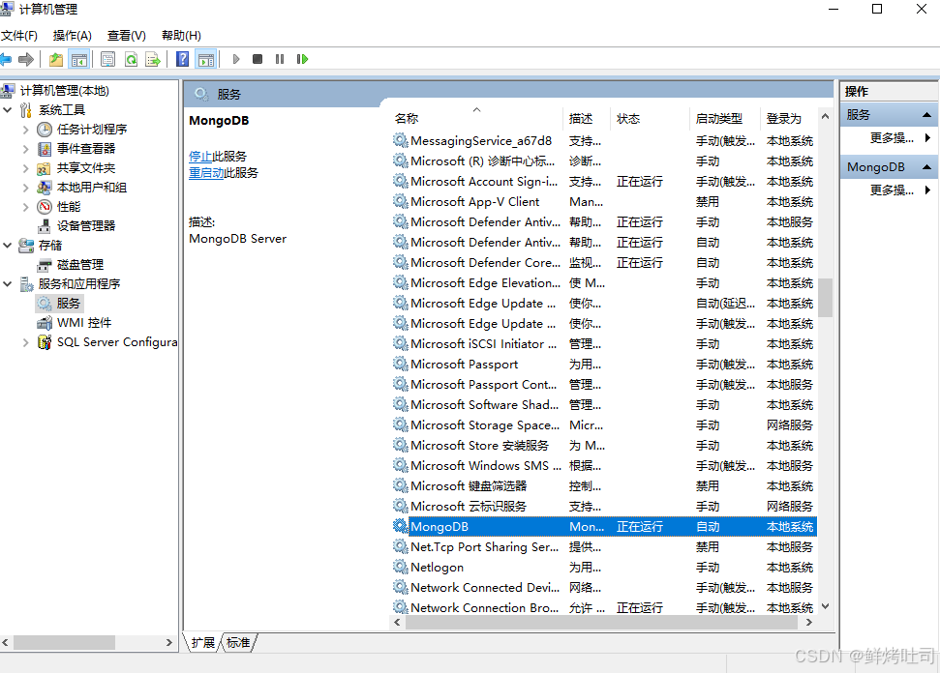This screenshot has width=940, height=673.
Task: Collapse the 存储 tree node
Action: [8, 246]
